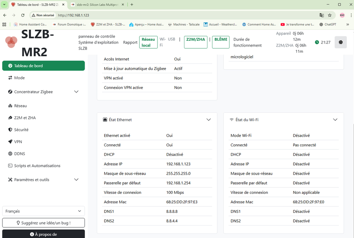Screen dimensions: 354x238
Task: Click the Wi-Fi signal icon in card header
Action: 232,120
